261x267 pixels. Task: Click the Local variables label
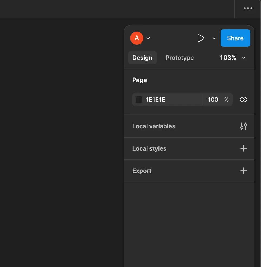[154, 126]
